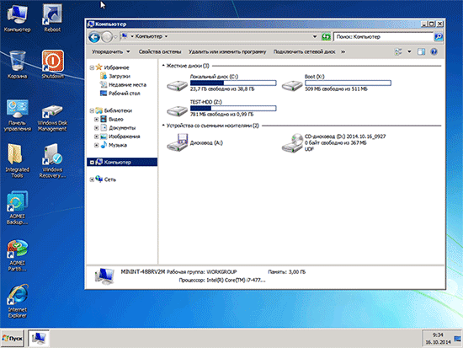Launch the Shutdown desktop shortcut
Viewport: 463px width, 348px height.
(x=52, y=64)
